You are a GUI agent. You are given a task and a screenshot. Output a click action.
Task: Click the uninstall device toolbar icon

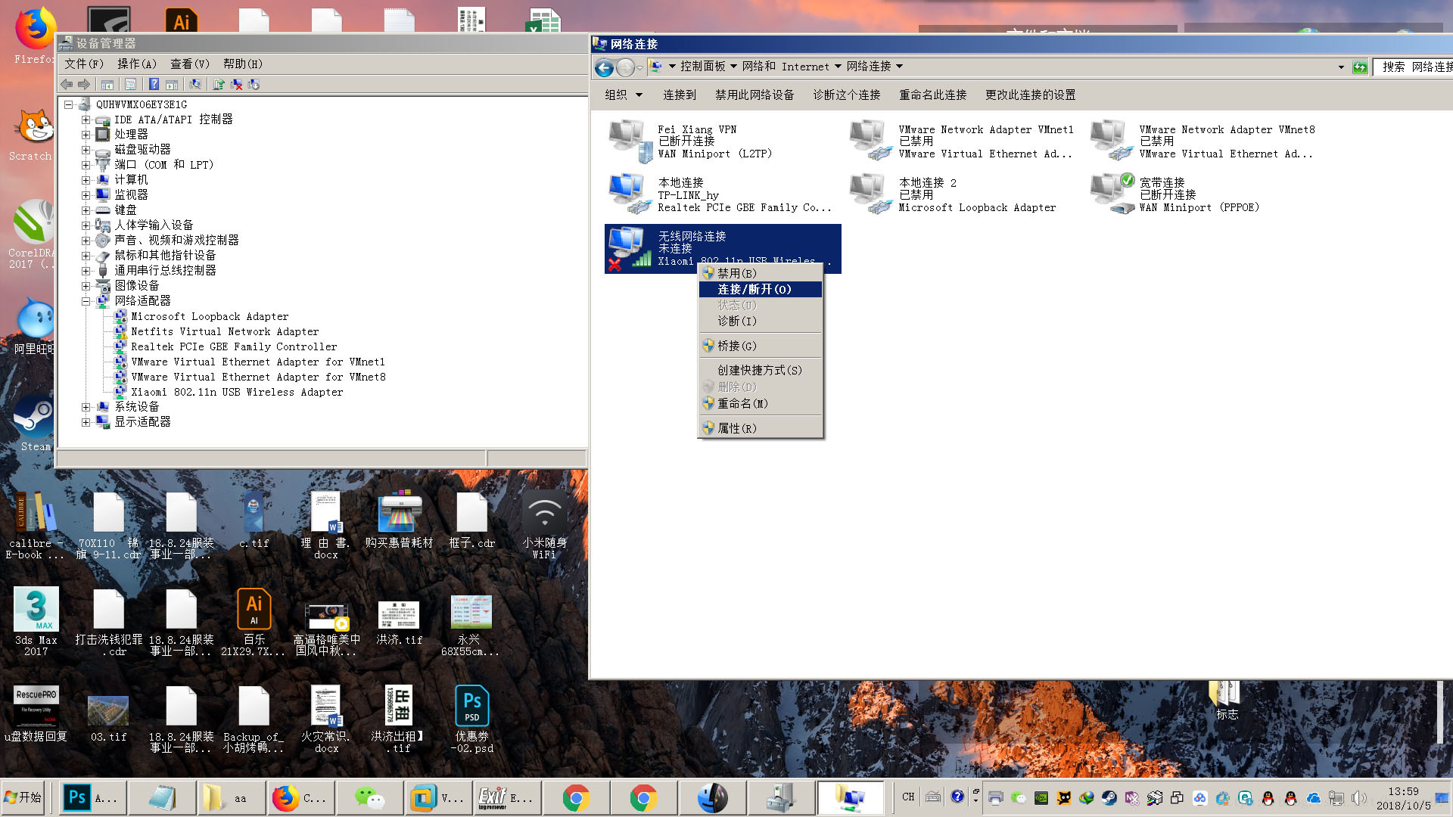click(236, 84)
